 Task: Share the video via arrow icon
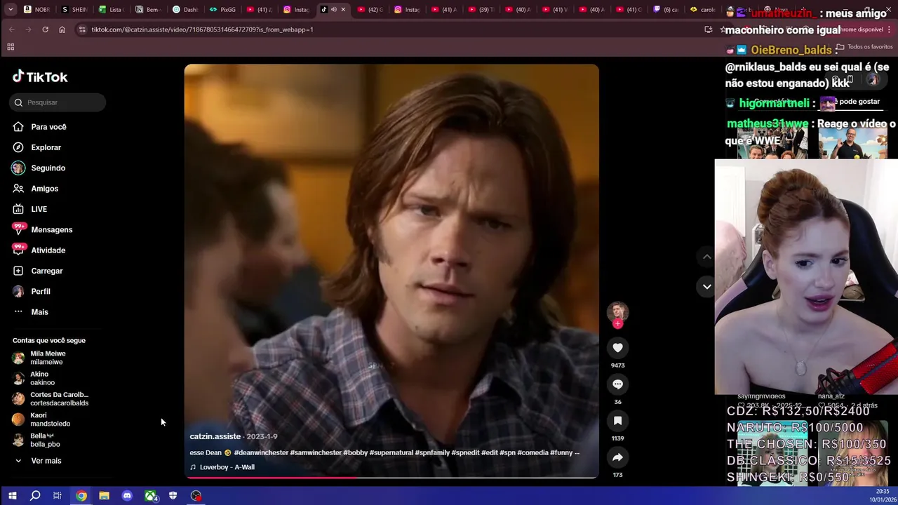coord(617,457)
